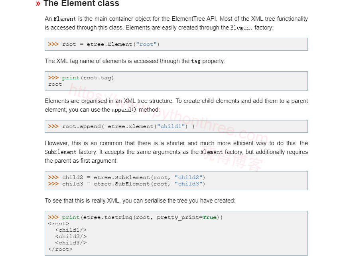Click the True value of pretty_print
The width and height of the screenshot is (337, 256).
point(209,217)
